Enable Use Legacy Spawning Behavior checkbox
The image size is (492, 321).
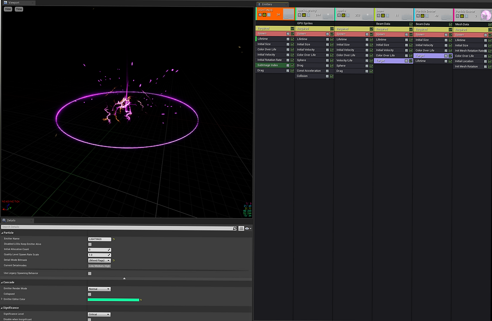coord(89,273)
